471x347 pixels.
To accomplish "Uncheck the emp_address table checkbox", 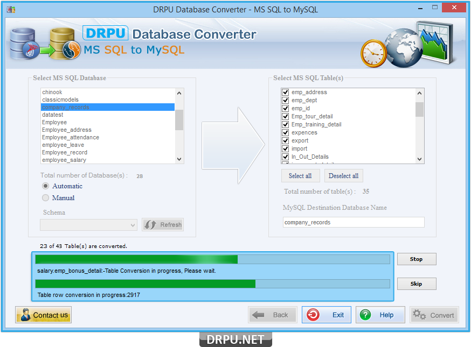I will [x=286, y=92].
